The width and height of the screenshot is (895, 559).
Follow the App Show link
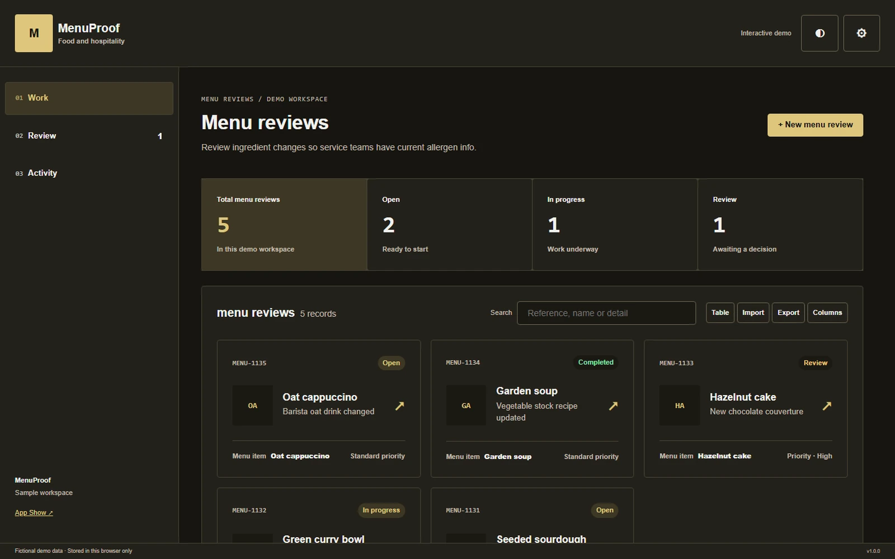(x=34, y=513)
